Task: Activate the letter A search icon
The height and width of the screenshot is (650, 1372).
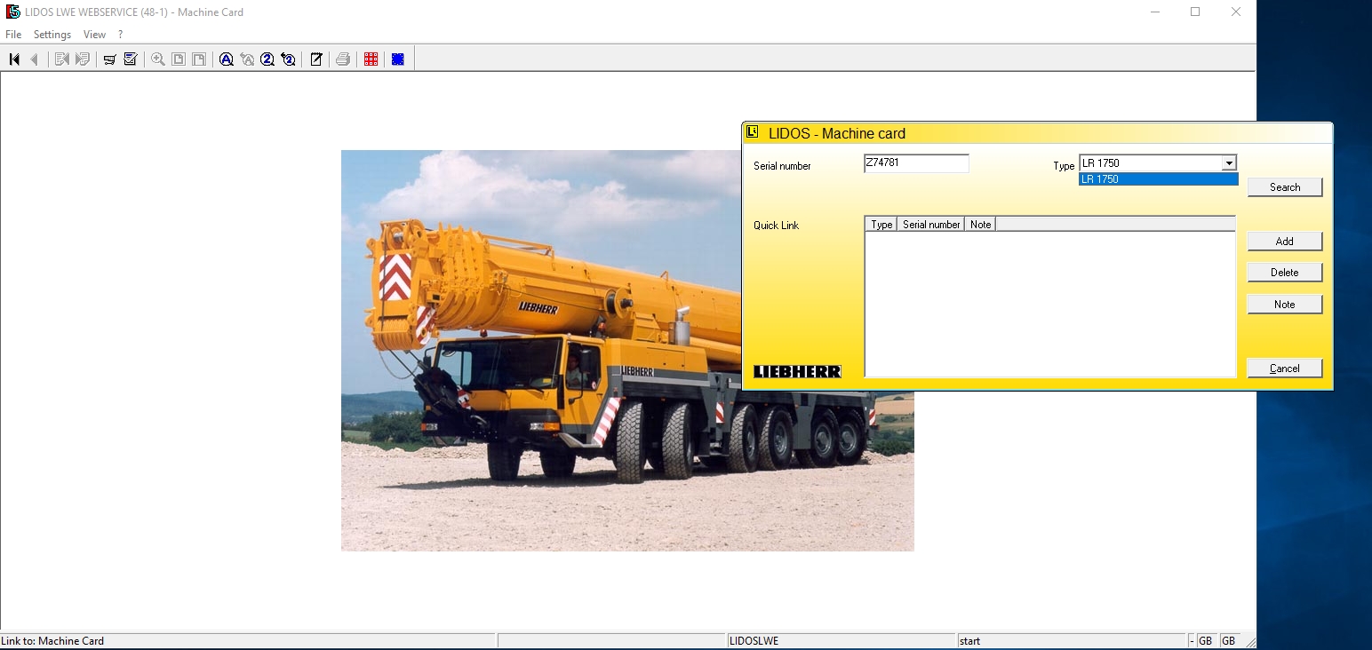Action: pos(226,59)
